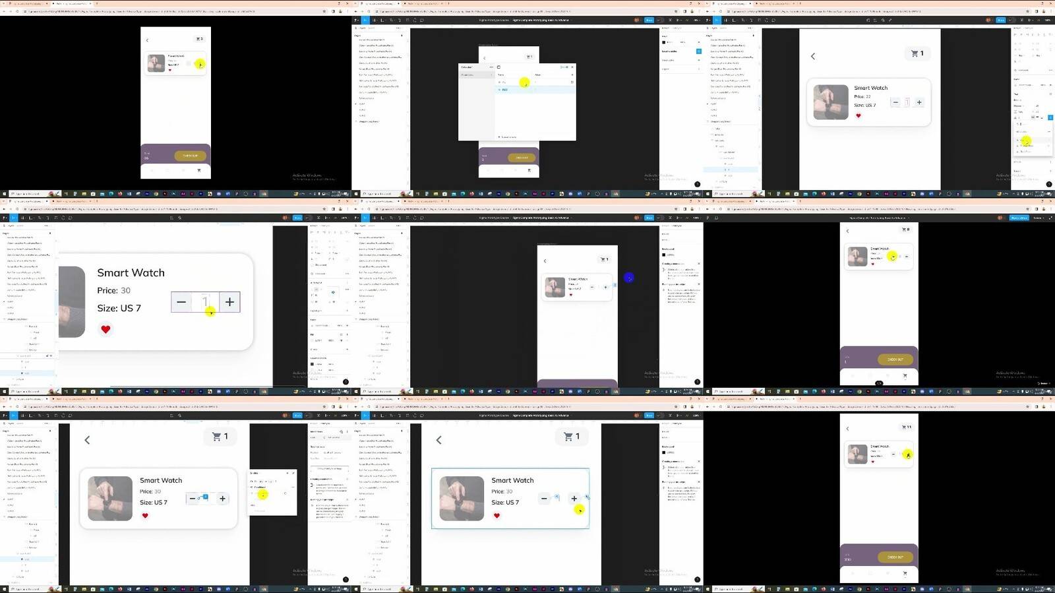Click the plus button beside the interaction popup
Screen dimensions: 1055x593
(223, 499)
